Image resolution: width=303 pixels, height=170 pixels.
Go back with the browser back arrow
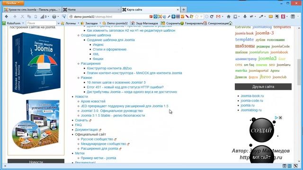(6, 17)
